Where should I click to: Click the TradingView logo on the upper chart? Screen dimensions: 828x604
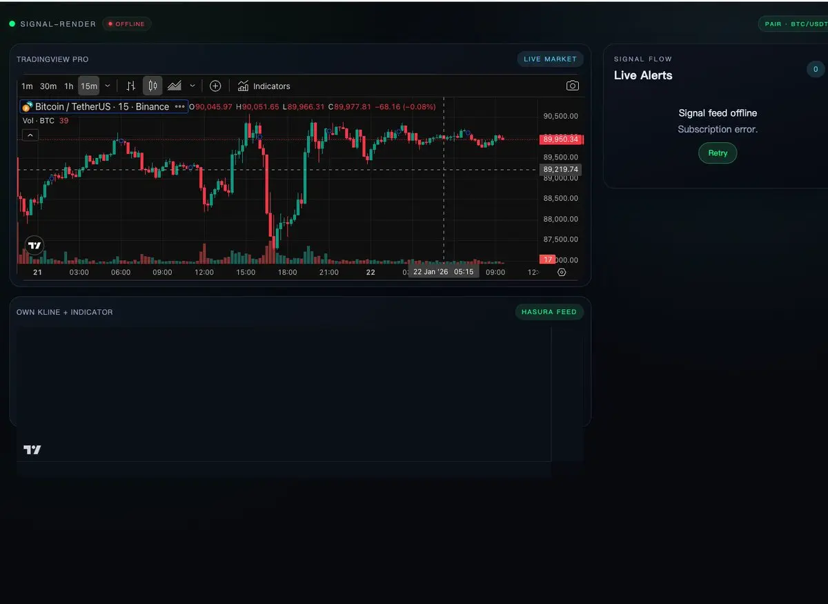[34, 245]
